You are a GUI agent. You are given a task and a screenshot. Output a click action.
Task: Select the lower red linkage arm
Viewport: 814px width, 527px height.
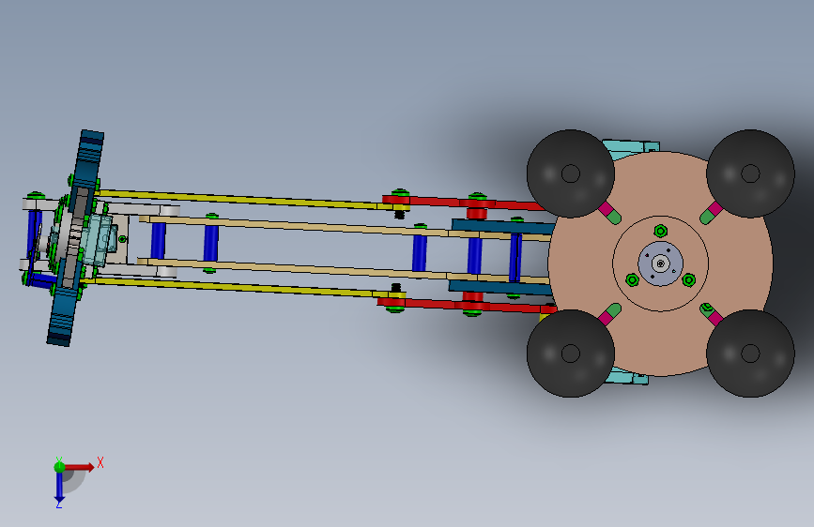click(468, 305)
